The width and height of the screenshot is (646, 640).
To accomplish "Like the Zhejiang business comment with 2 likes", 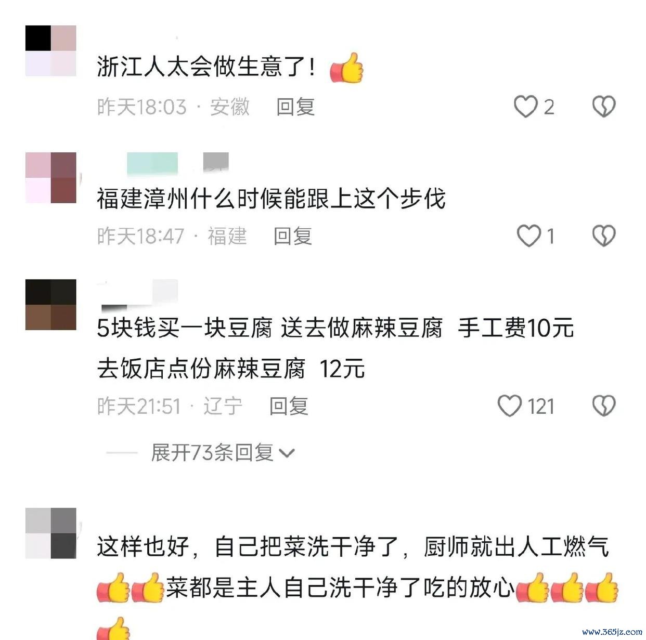I will 525,107.
